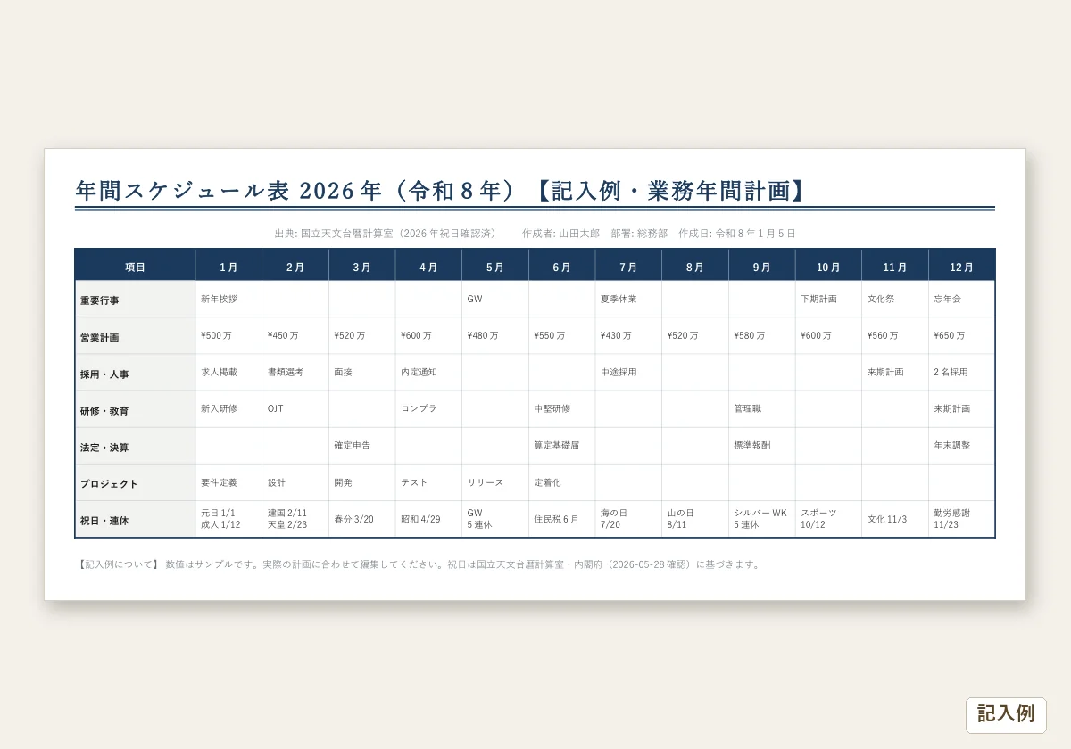Click the プロジェクト row label

coord(136,483)
